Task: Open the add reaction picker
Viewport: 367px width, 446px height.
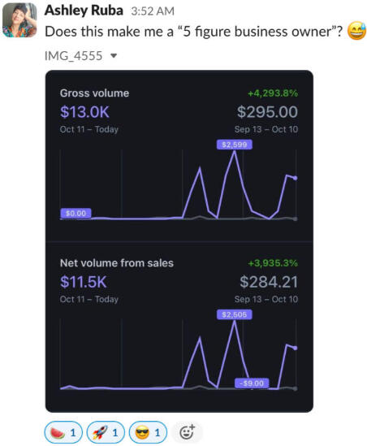Action: click(188, 433)
